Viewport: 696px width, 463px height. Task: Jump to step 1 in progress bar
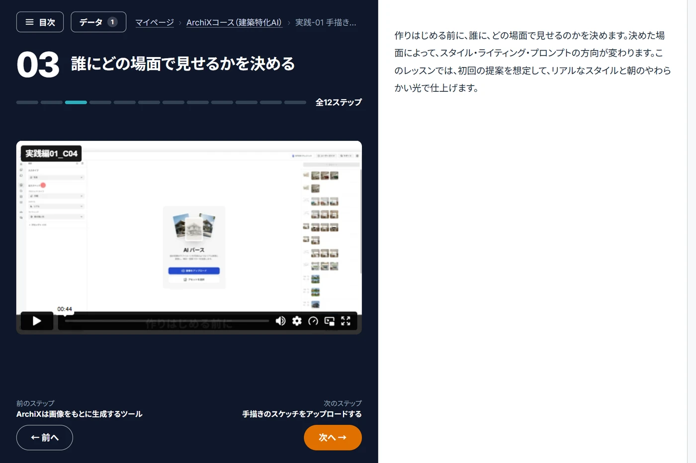27,102
